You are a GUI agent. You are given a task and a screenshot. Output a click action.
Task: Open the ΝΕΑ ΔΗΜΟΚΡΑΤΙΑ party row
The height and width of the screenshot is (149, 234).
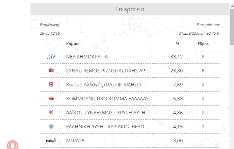(87, 57)
